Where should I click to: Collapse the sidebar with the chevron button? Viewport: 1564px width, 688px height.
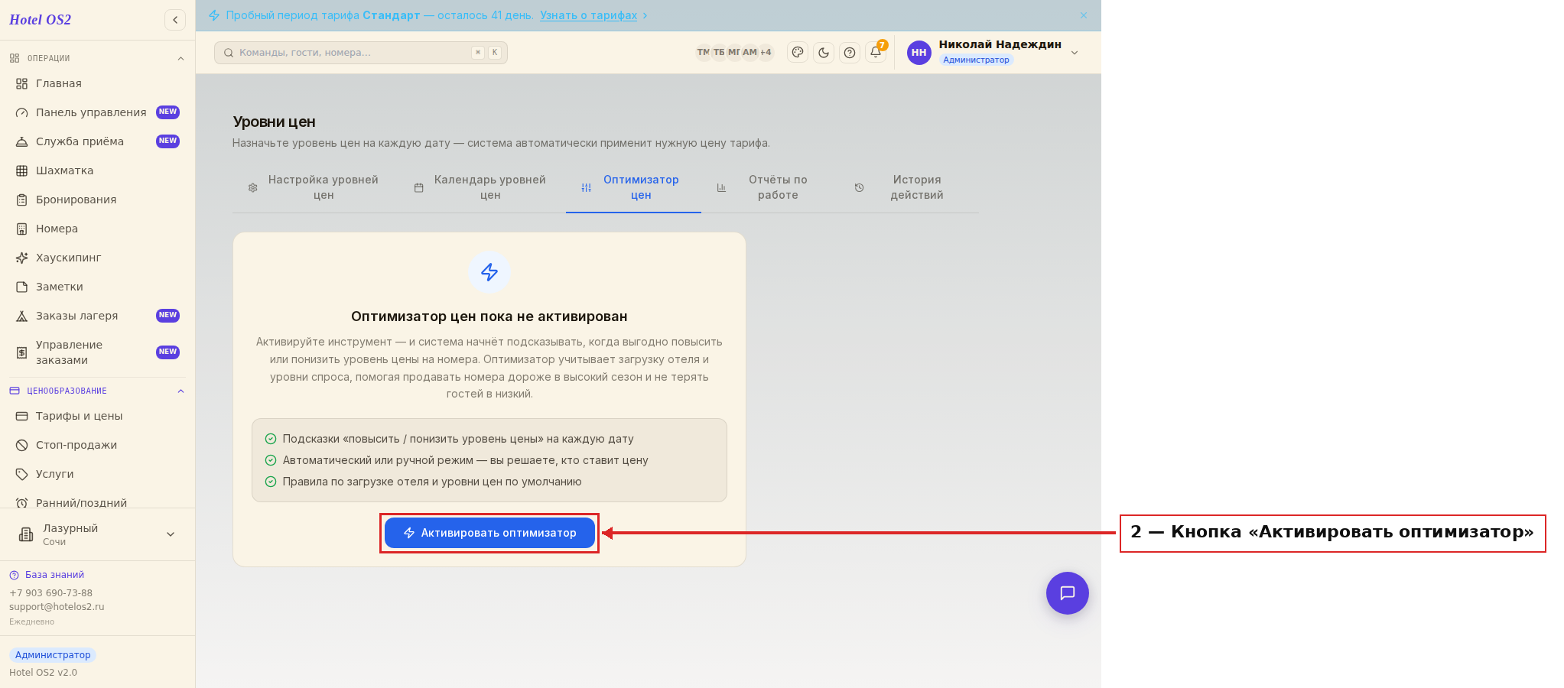coord(175,20)
